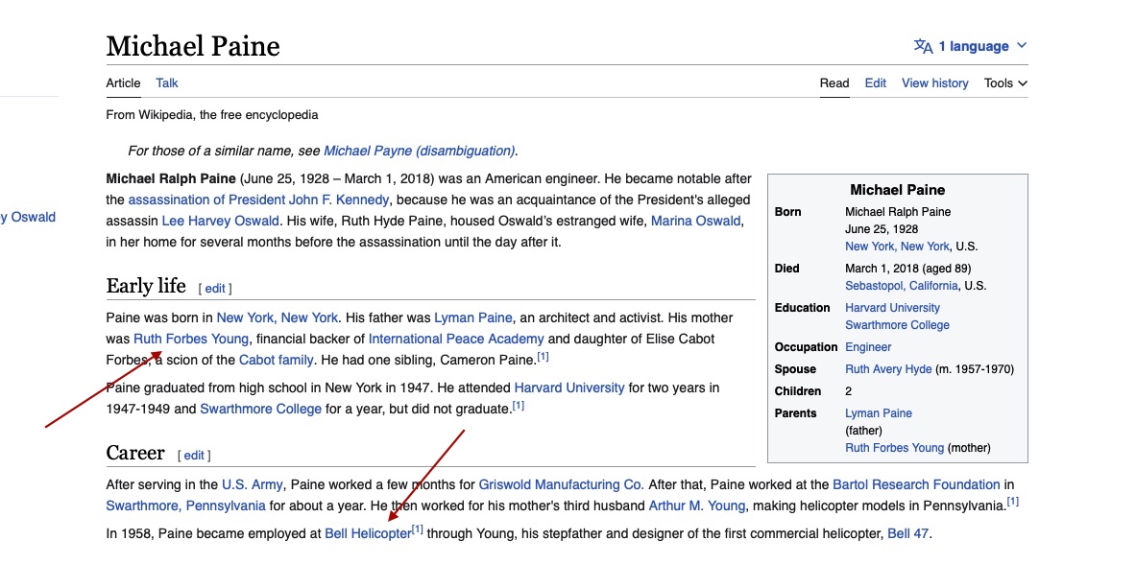Follow Michael Payne (disambiguation) link
The width and height of the screenshot is (1136, 564).
tap(420, 152)
